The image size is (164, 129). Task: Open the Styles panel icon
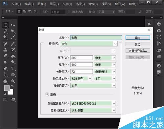159,72
